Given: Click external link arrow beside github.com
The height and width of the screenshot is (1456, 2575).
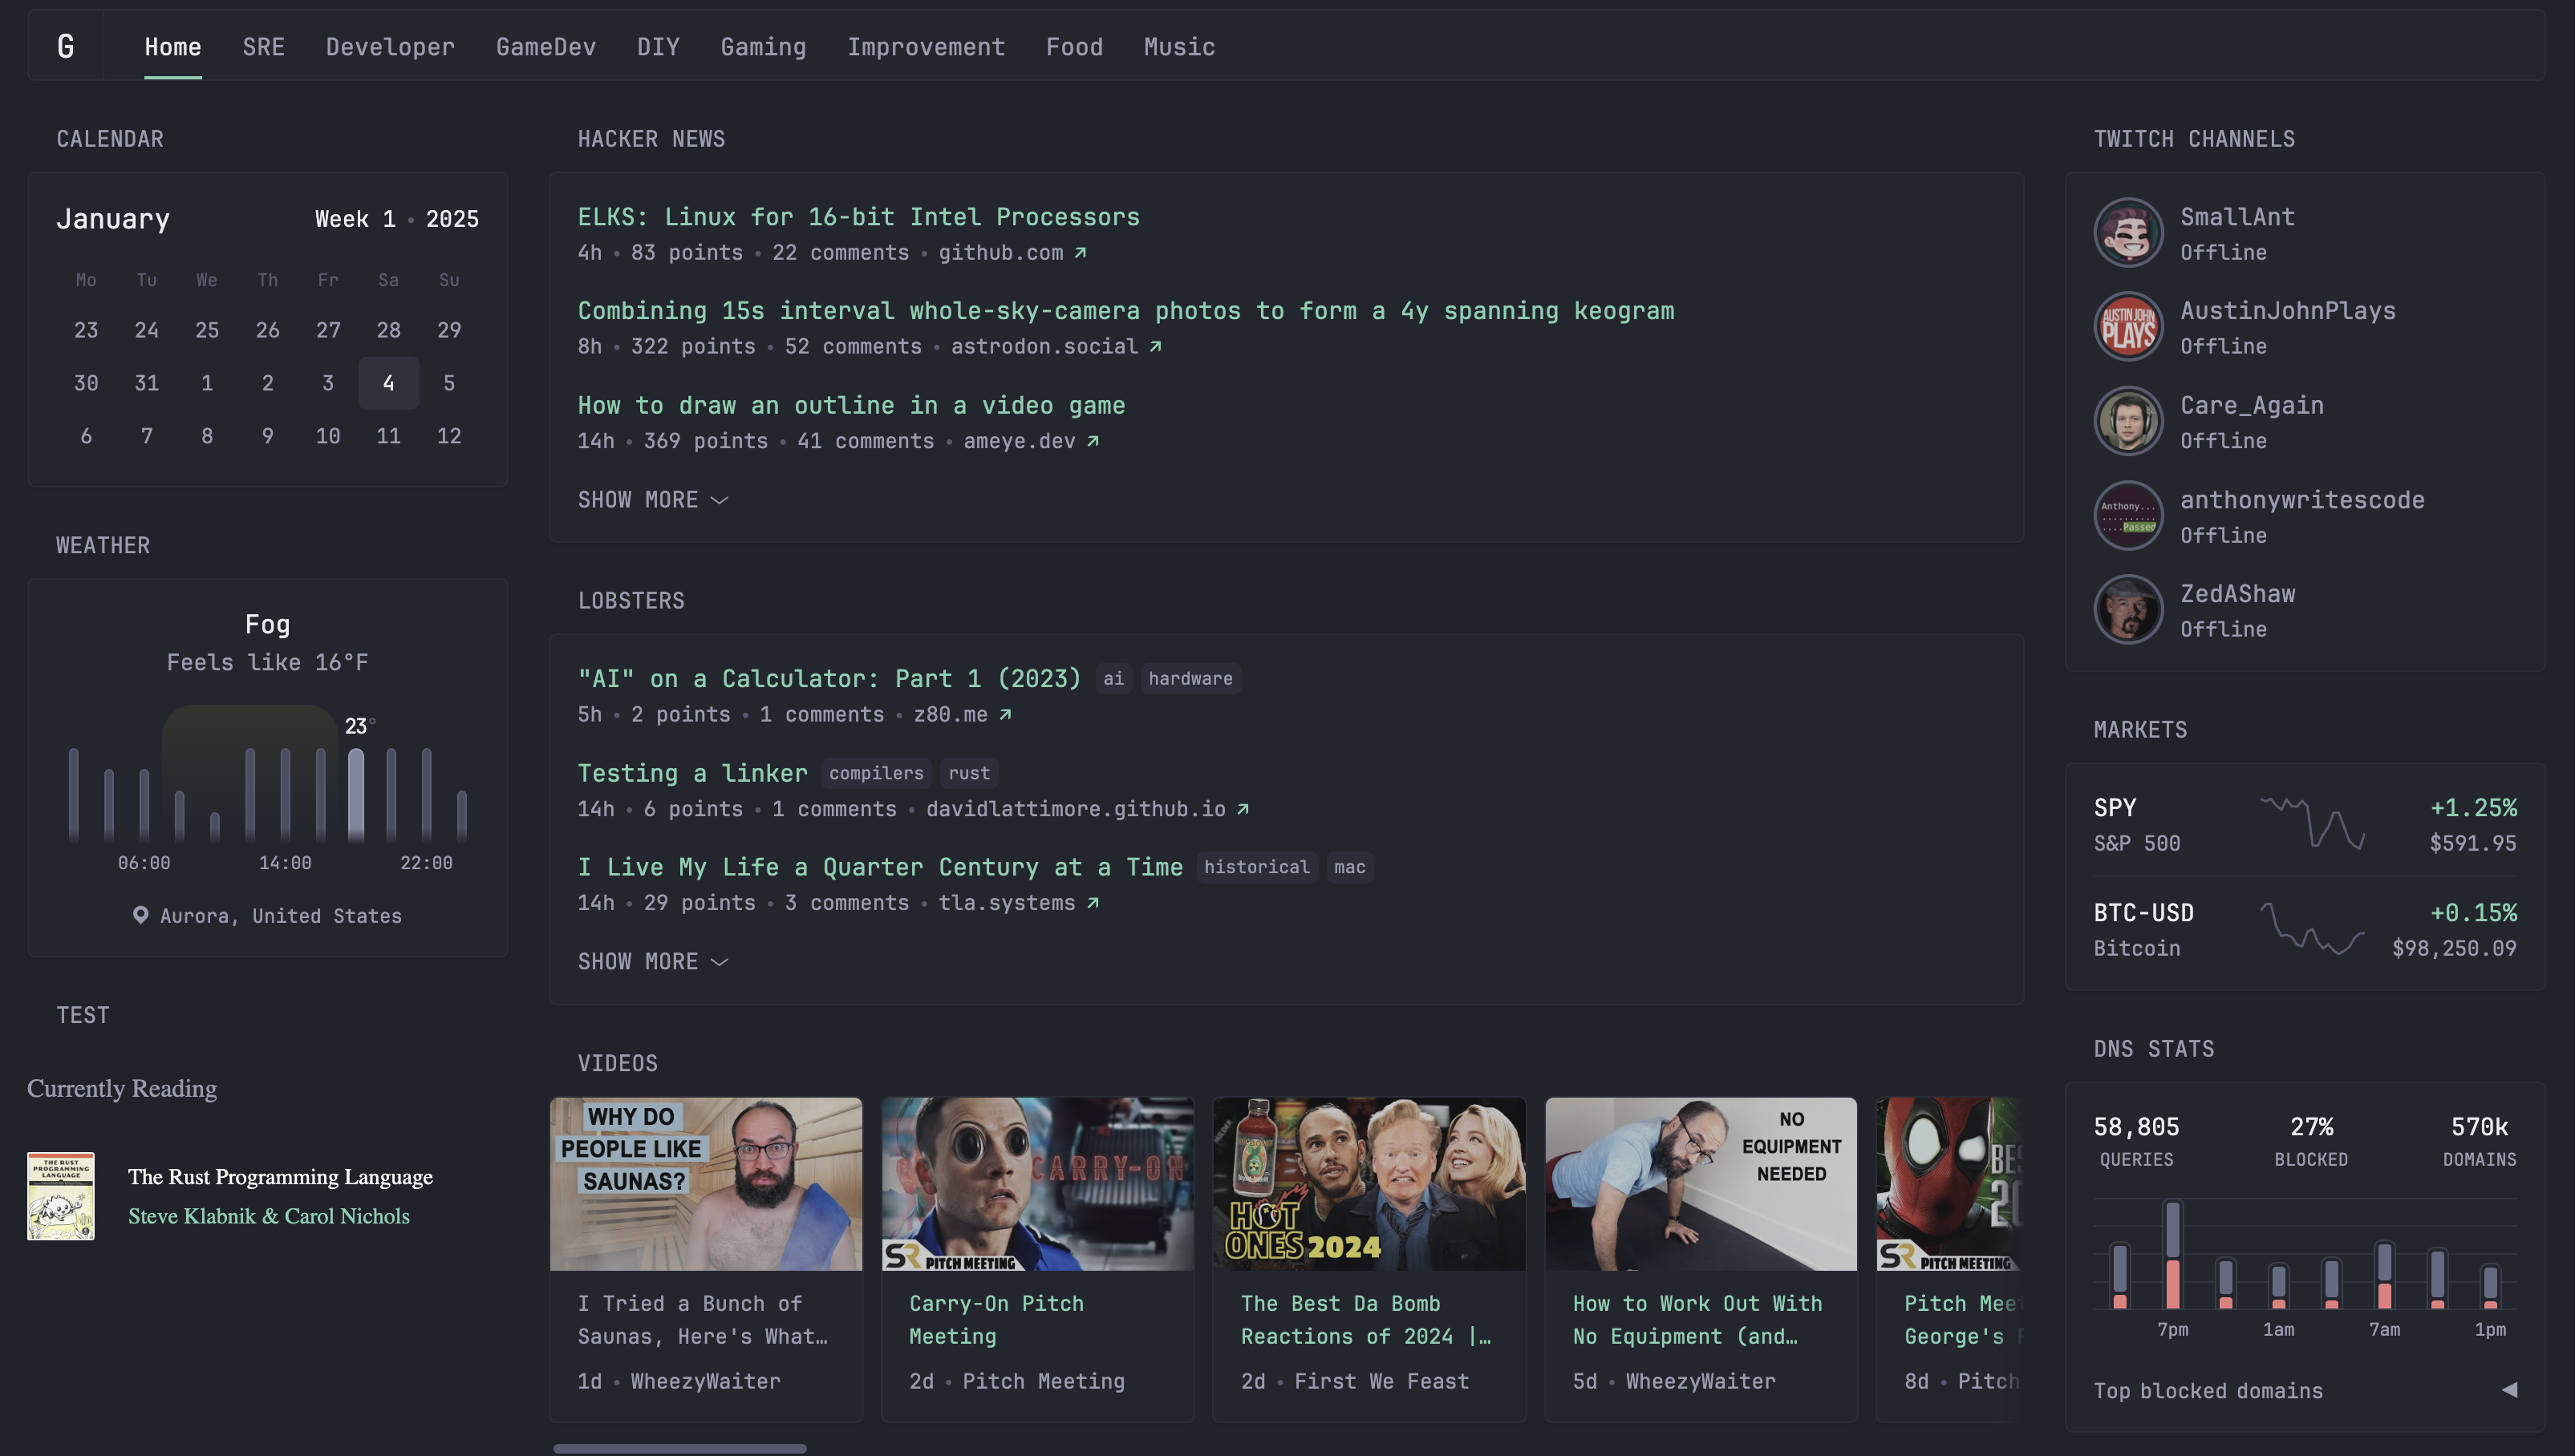Looking at the screenshot, I should pyautogui.click(x=1081, y=253).
